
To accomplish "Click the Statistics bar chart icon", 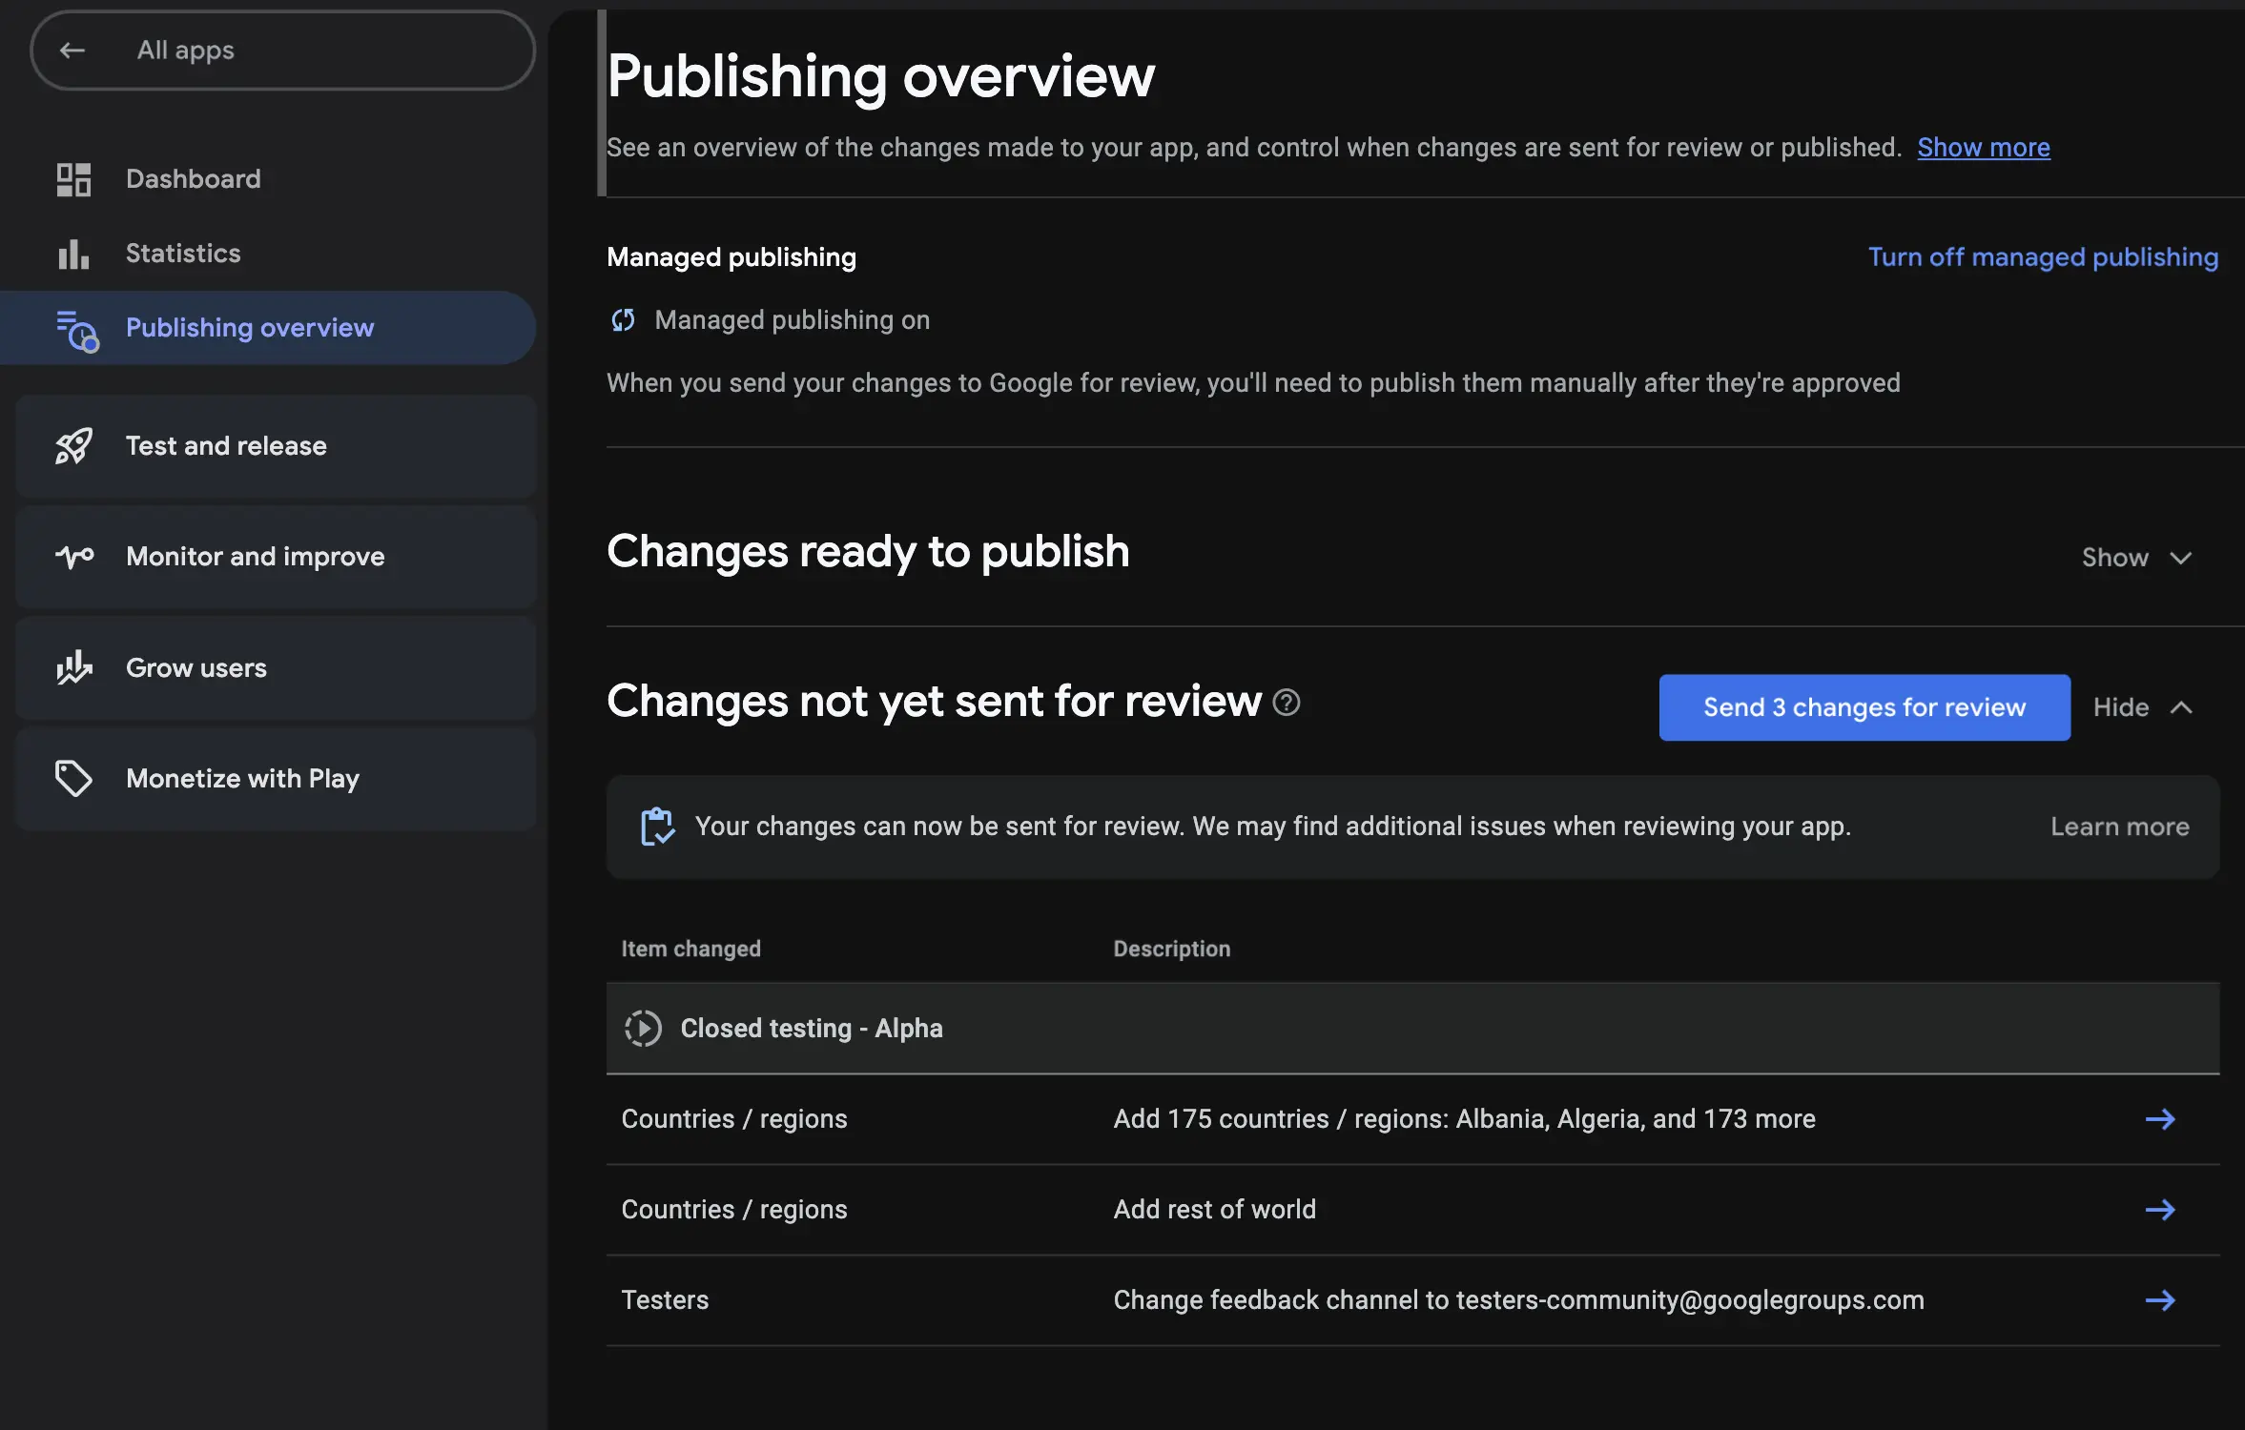I will 73,254.
